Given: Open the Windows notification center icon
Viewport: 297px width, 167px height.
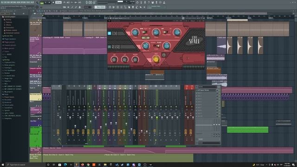Looking at the screenshot, I should pos(293,165).
